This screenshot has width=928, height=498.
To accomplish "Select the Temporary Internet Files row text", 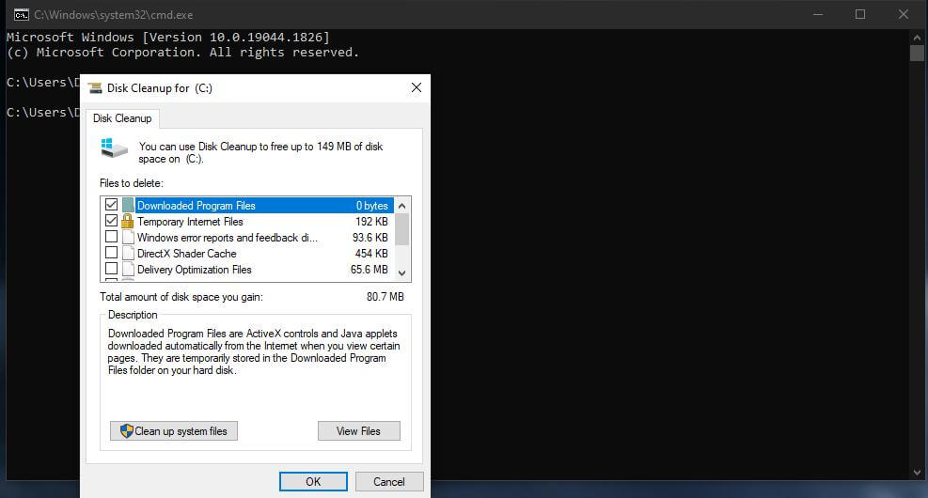I will (190, 222).
